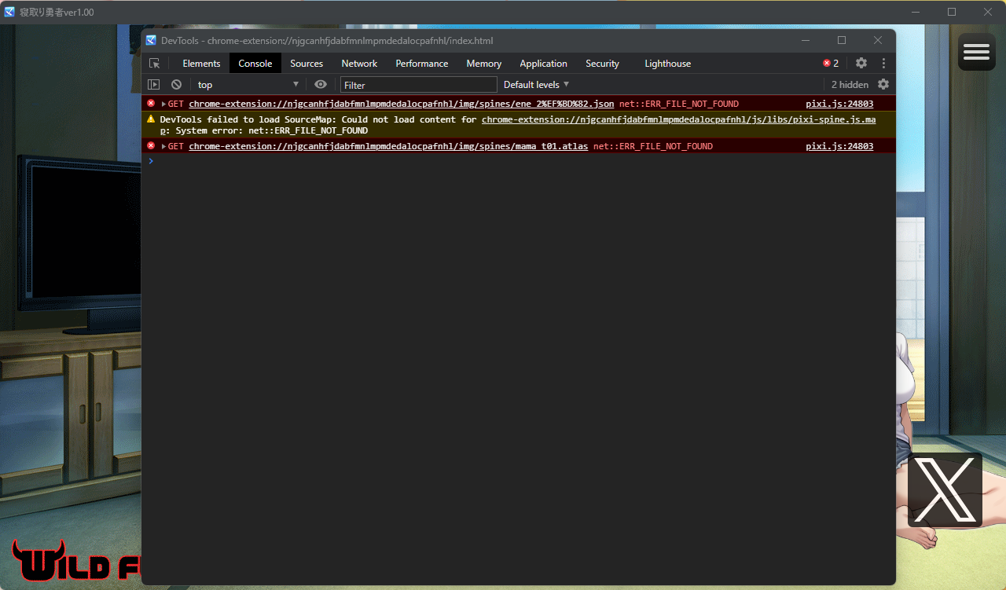Open the Memory tab
Image resolution: width=1006 pixels, height=590 pixels.
pyautogui.click(x=484, y=64)
